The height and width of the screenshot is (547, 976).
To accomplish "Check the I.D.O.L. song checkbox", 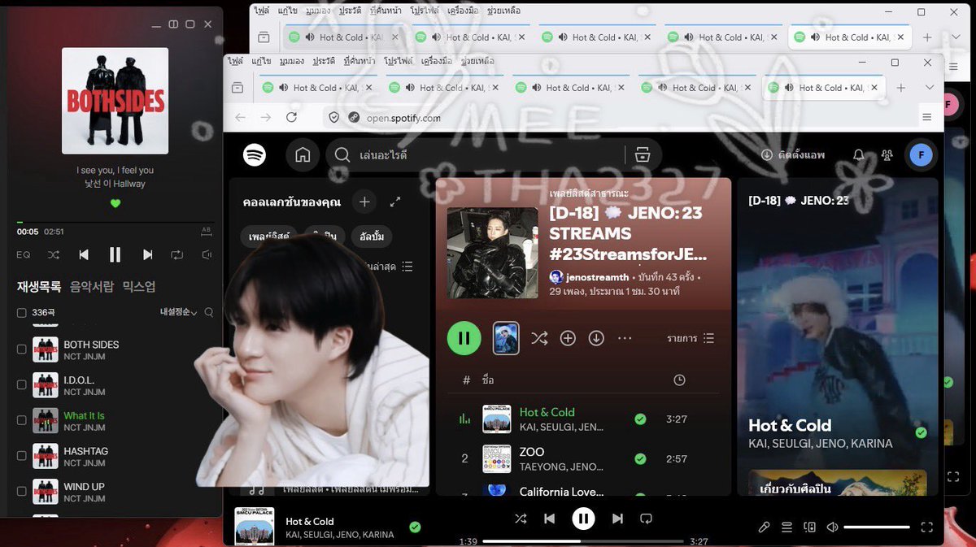I will click(22, 384).
